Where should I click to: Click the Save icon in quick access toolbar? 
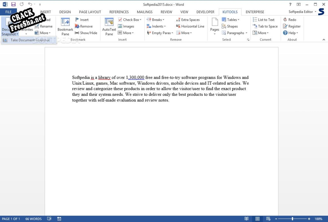click(x=13, y=5)
